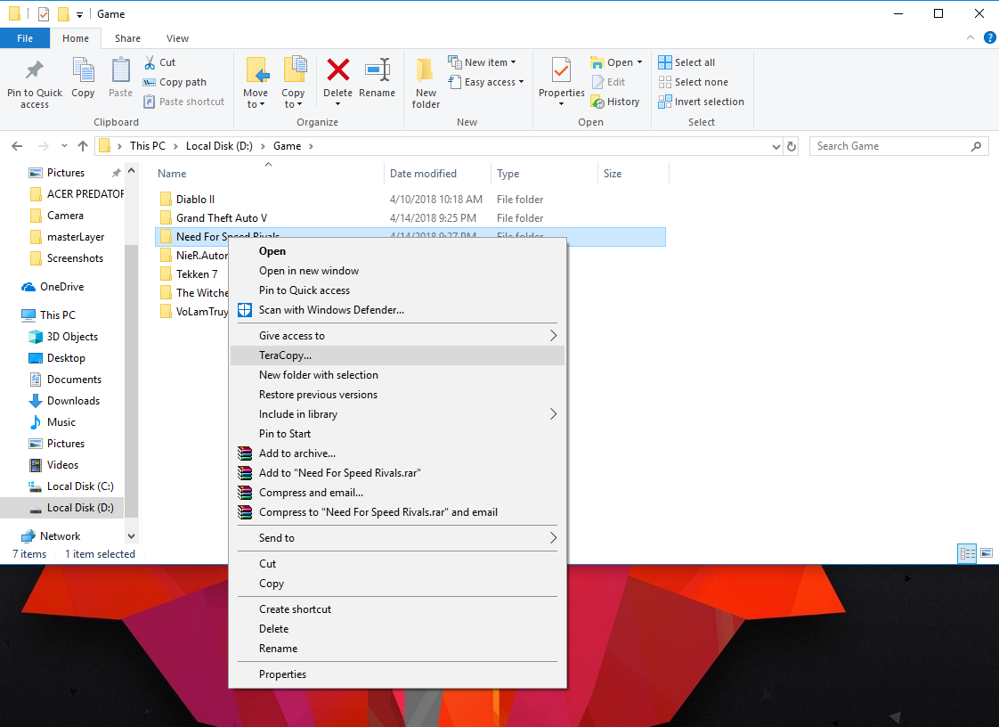Image resolution: width=999 pixels, height=727 pixels.
Task: Click Invert selection in ribbon
Action: (701, 102)
